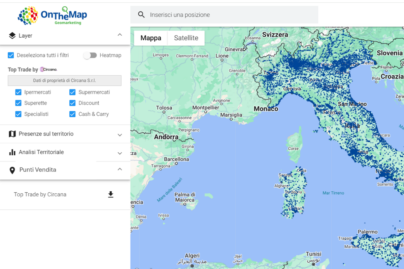Select the Mappa tab
404x269 pixels.
pyautogui.click(x=151, y=38)
